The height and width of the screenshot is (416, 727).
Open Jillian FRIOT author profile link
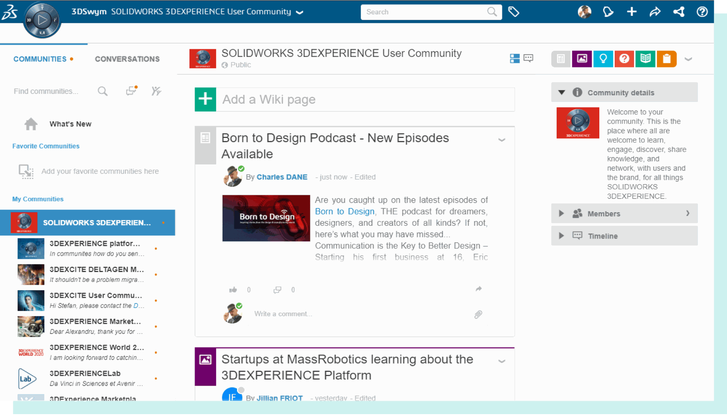[279, 398]
